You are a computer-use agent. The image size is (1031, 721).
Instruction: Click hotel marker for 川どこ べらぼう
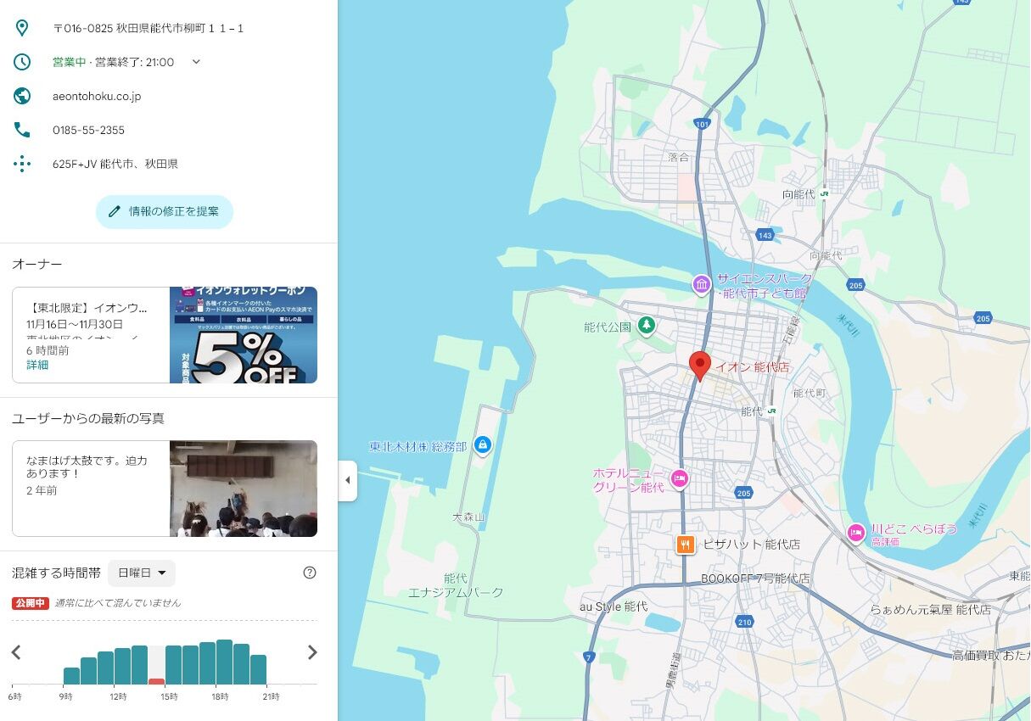pyautogui.click(x=856, y=533)
